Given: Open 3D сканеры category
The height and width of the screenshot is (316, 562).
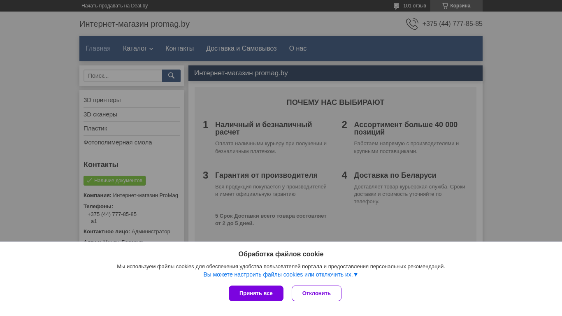Looking at the screenshot, I should [x=100, y=114].
